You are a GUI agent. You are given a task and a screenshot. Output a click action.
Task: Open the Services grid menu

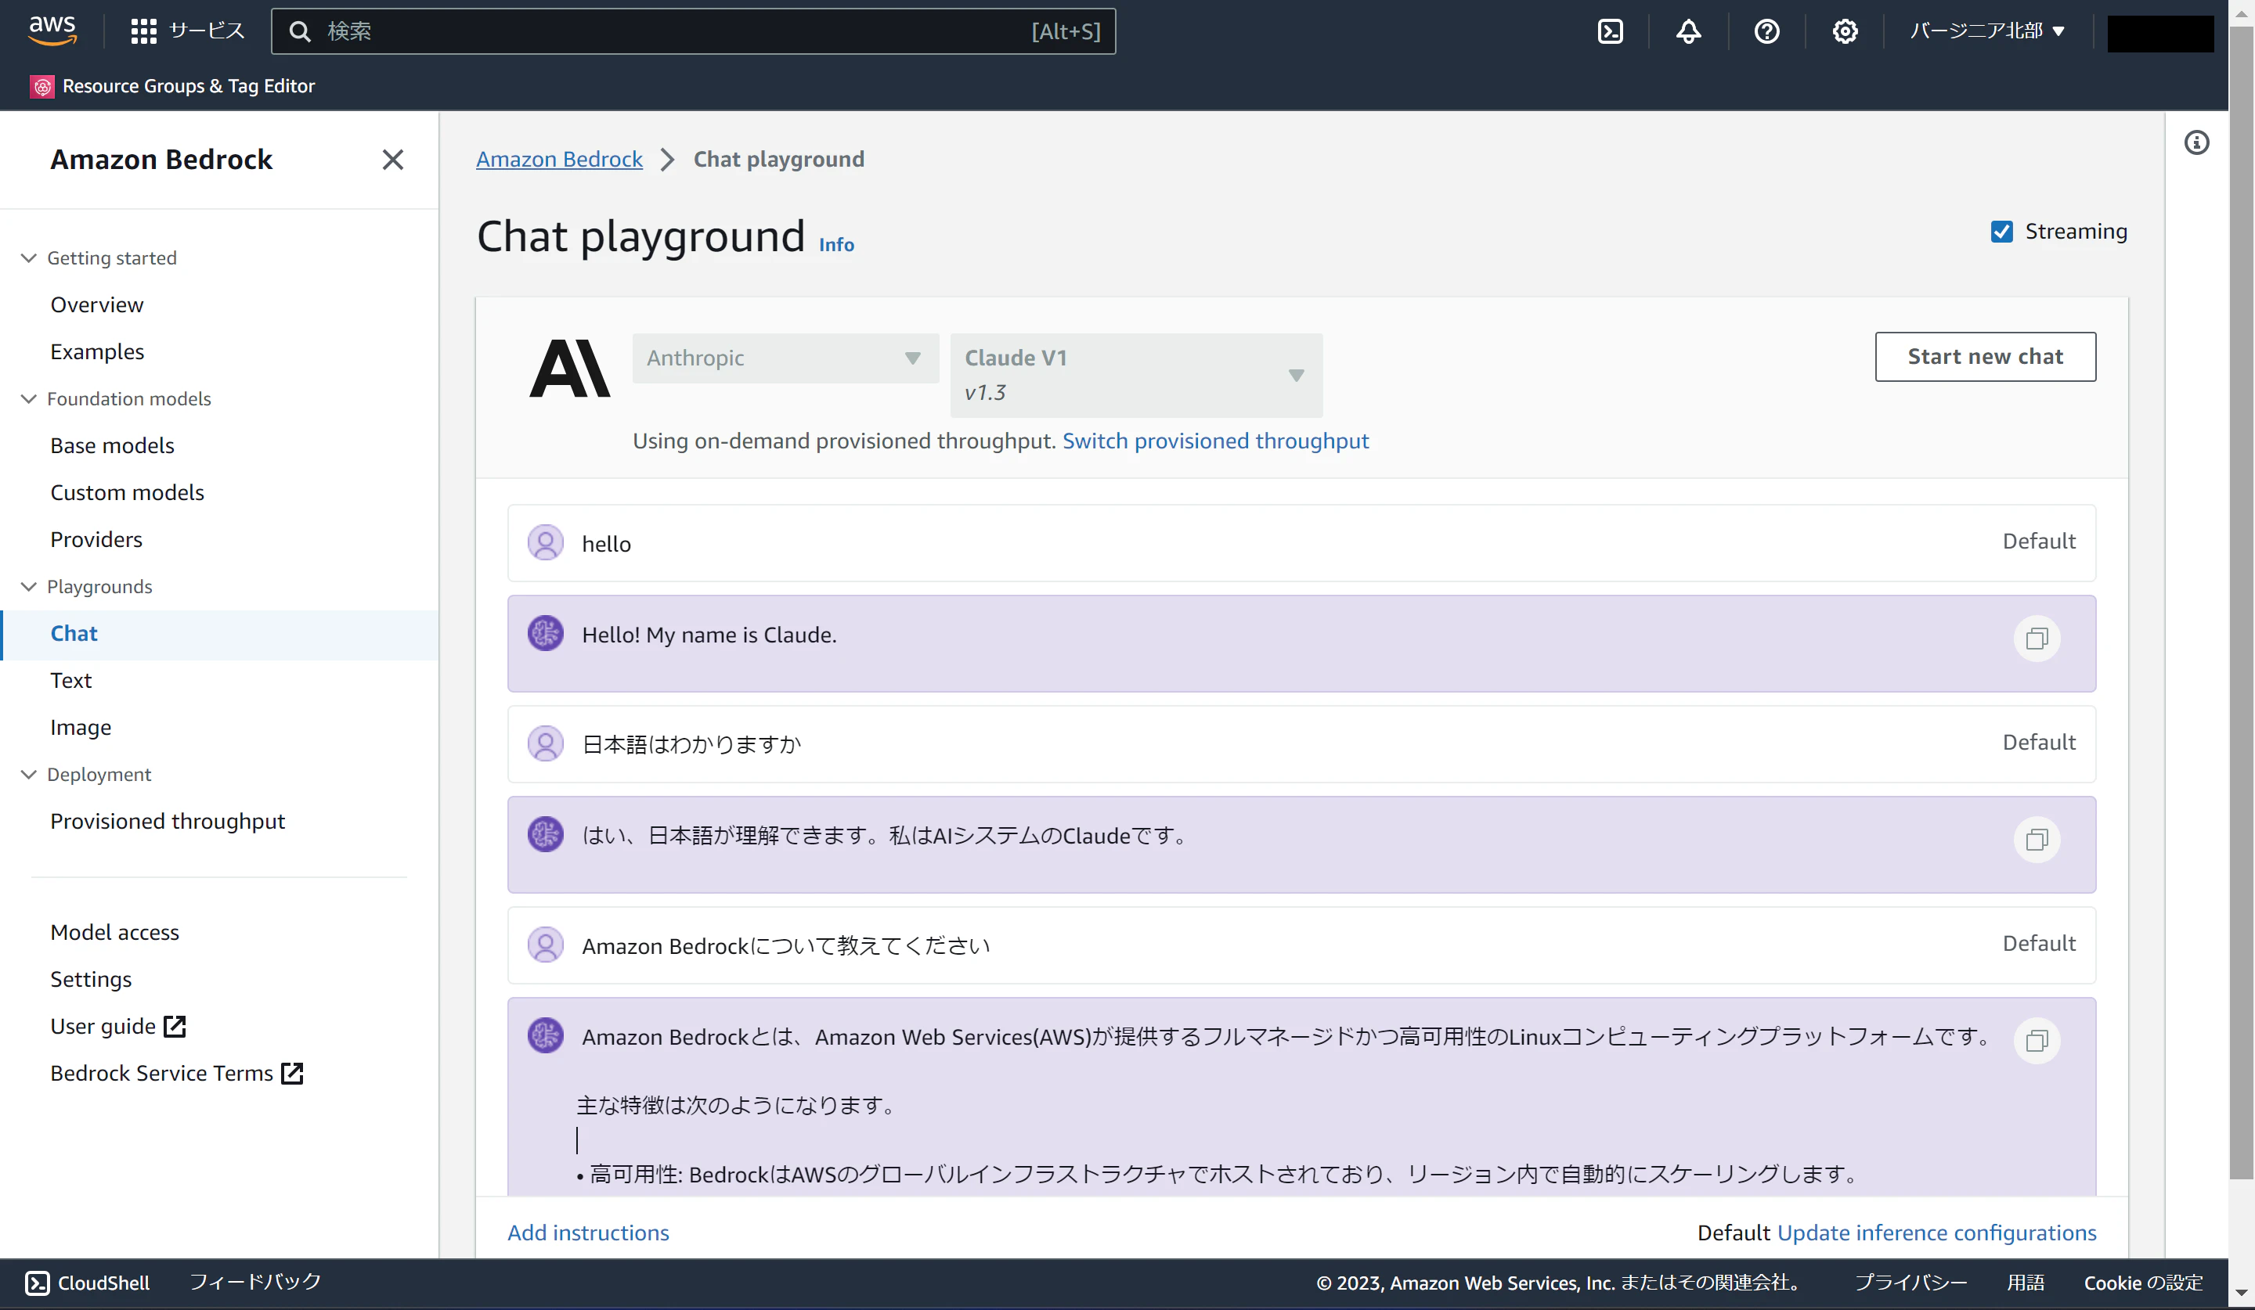pos(143,31)
